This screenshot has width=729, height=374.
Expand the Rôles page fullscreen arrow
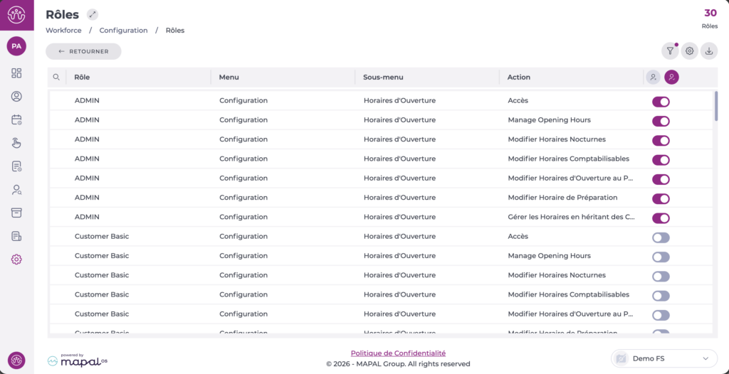click(x=93, y=15)
